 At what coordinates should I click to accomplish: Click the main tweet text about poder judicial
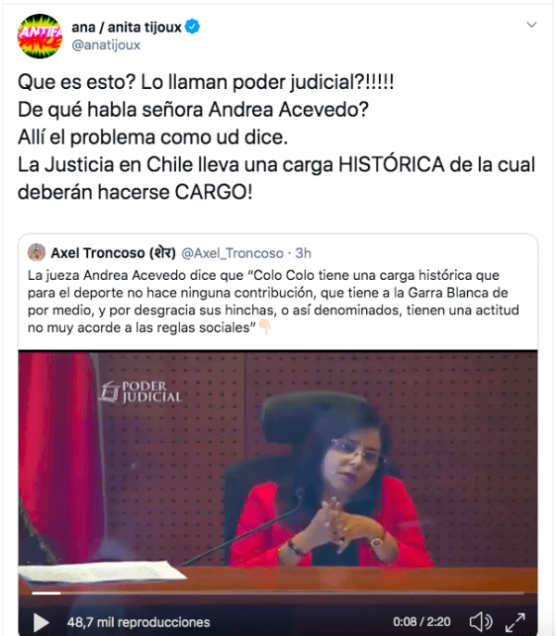point(276,137)
